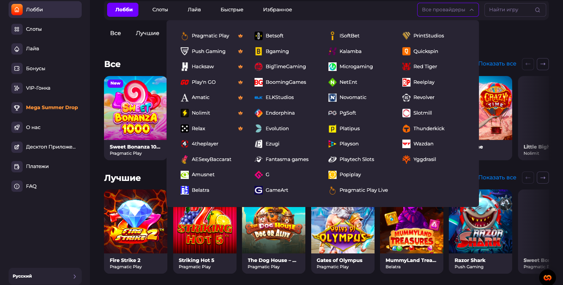The width and height of the screenshot is (563, 285).
Task: Click the Wazdan provider icon
Action: pyautogui.click(x=406, y=144)
